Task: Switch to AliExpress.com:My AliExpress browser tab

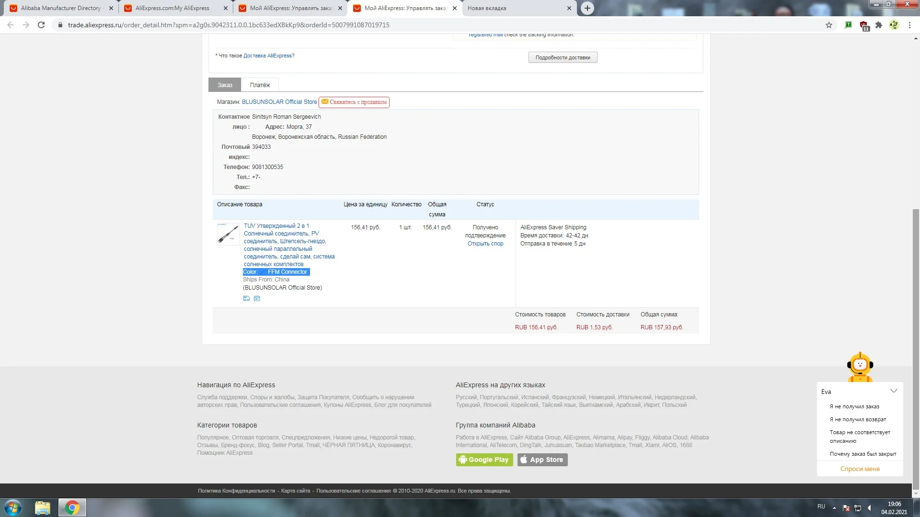Action: pos(172,8)
